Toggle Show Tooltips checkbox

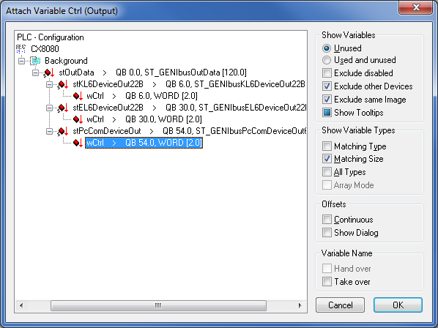[x=327, y=113]
